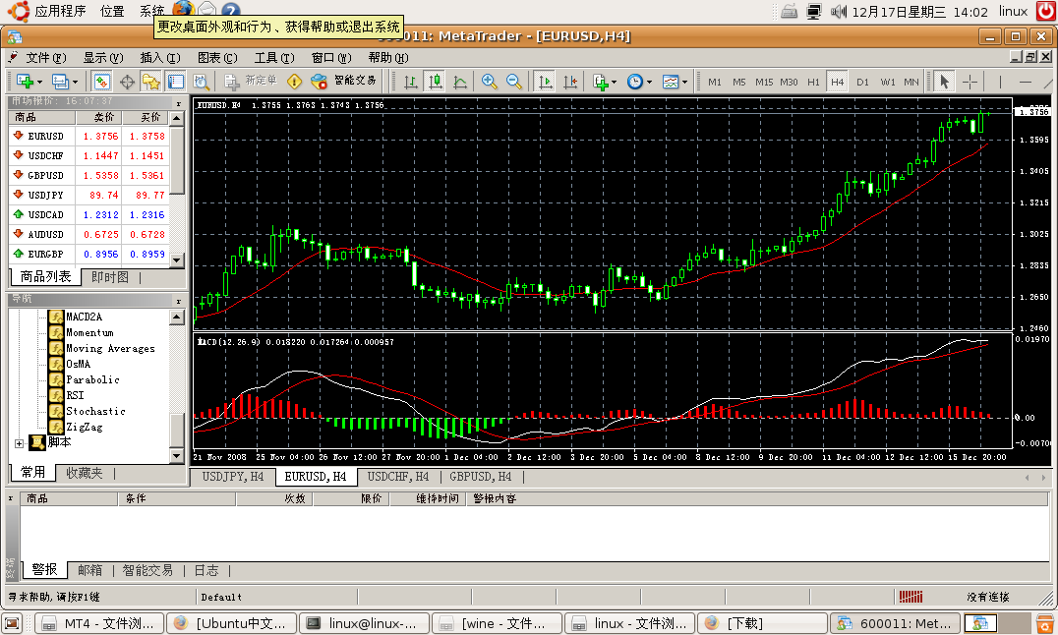
Task: Open the Strategy Tester icon
Action: (201, 82)
